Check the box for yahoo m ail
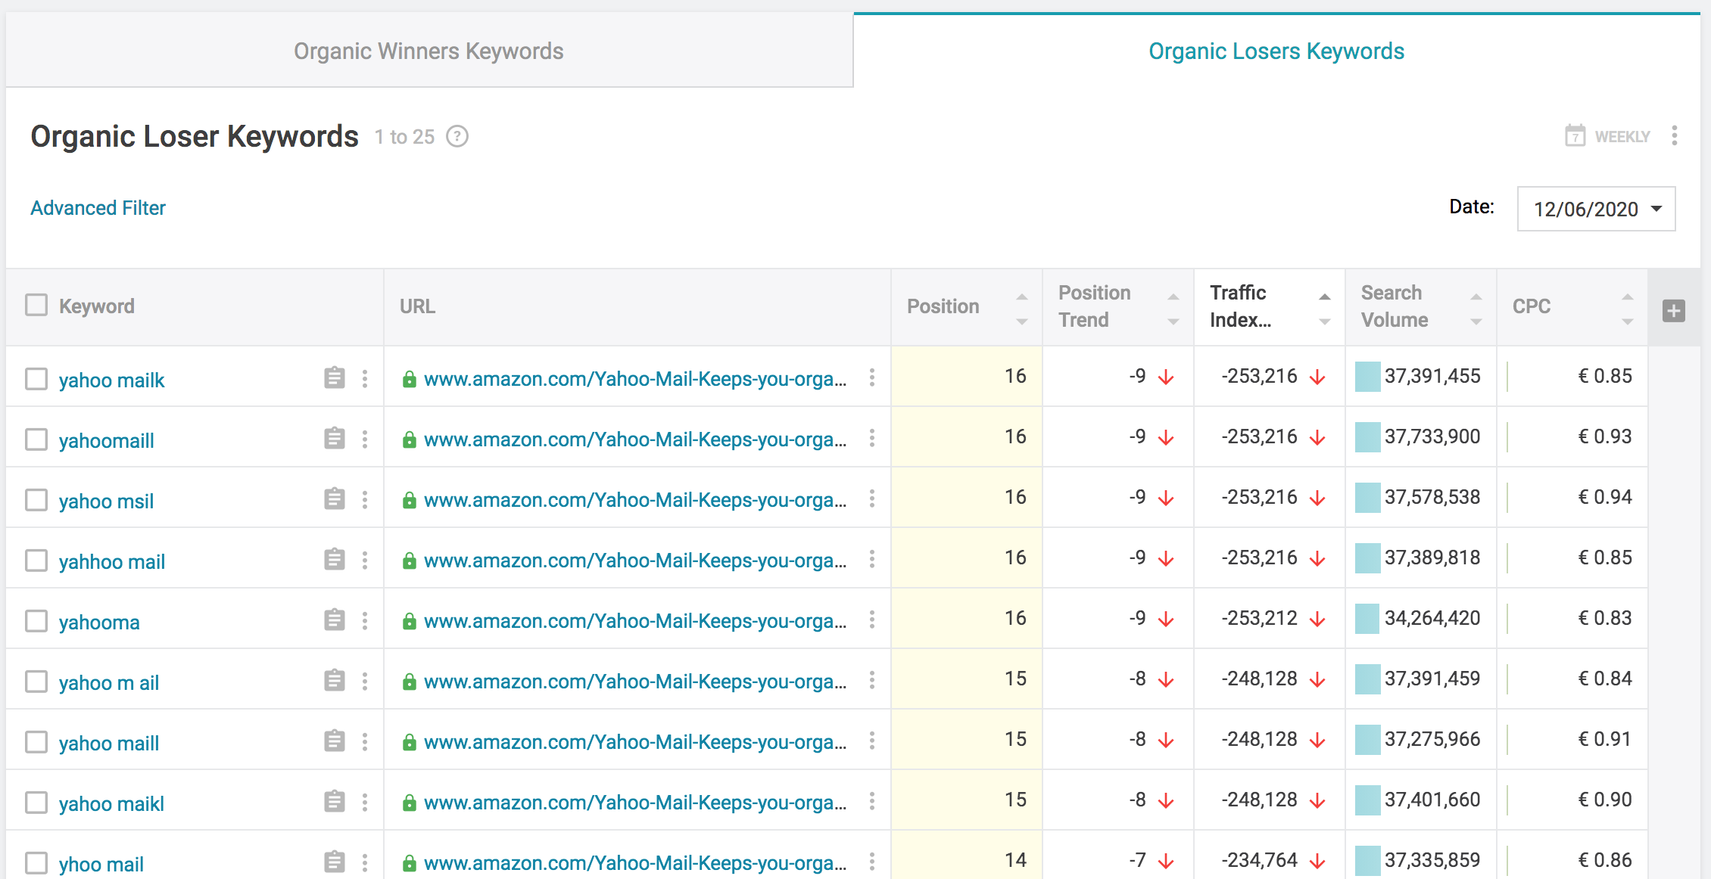 pos(36,682)
